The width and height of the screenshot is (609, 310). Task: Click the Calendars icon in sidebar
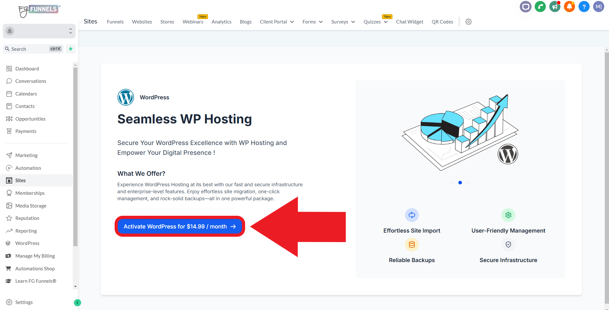[x=9, y=94]
